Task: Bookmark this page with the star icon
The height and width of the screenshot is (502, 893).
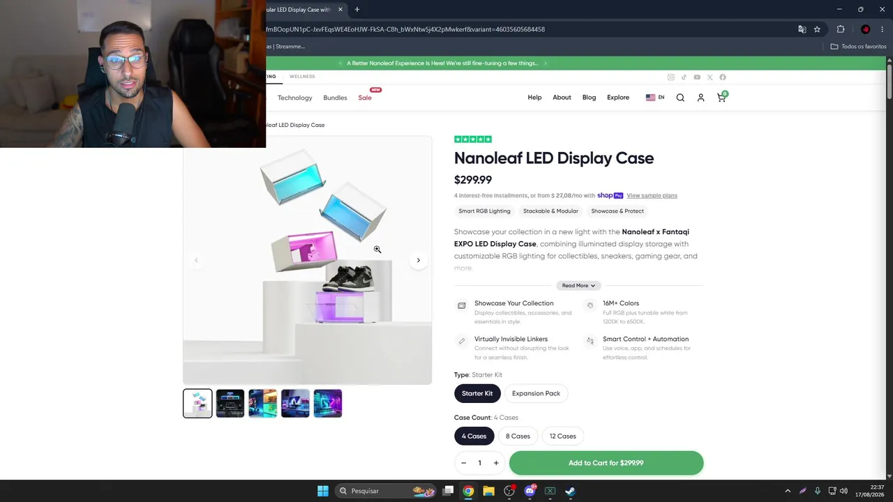Action: [x=817, y=29]
